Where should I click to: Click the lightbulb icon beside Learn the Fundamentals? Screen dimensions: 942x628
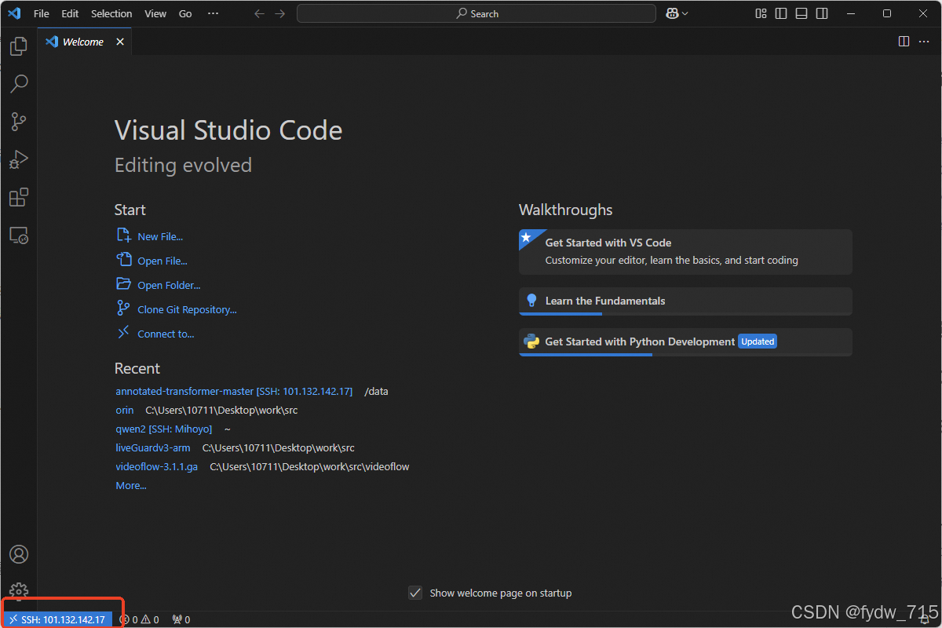click(x=531, y=301)
